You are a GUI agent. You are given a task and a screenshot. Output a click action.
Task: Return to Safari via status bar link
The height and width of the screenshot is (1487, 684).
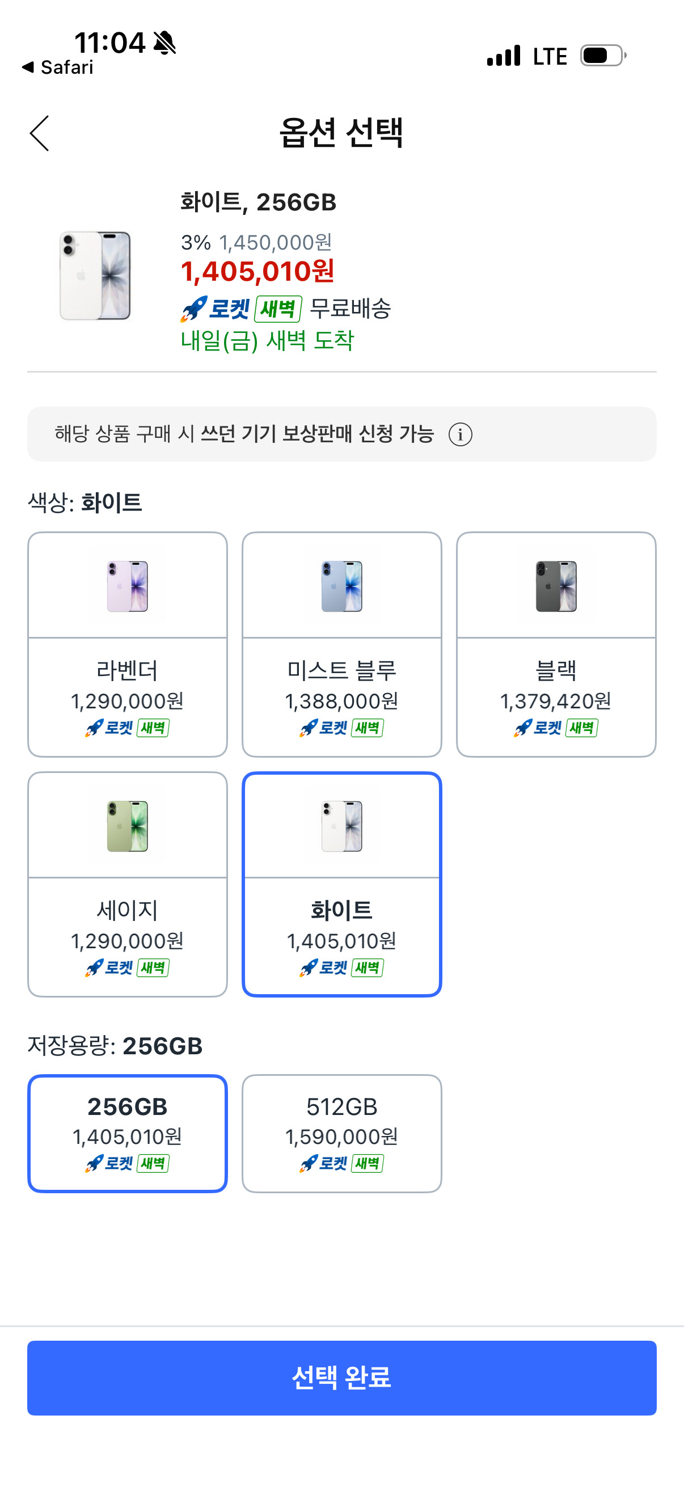point(57,67)
